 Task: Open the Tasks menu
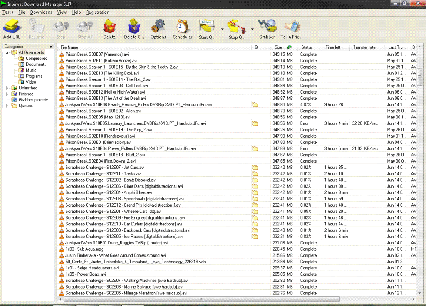[8, 12]
